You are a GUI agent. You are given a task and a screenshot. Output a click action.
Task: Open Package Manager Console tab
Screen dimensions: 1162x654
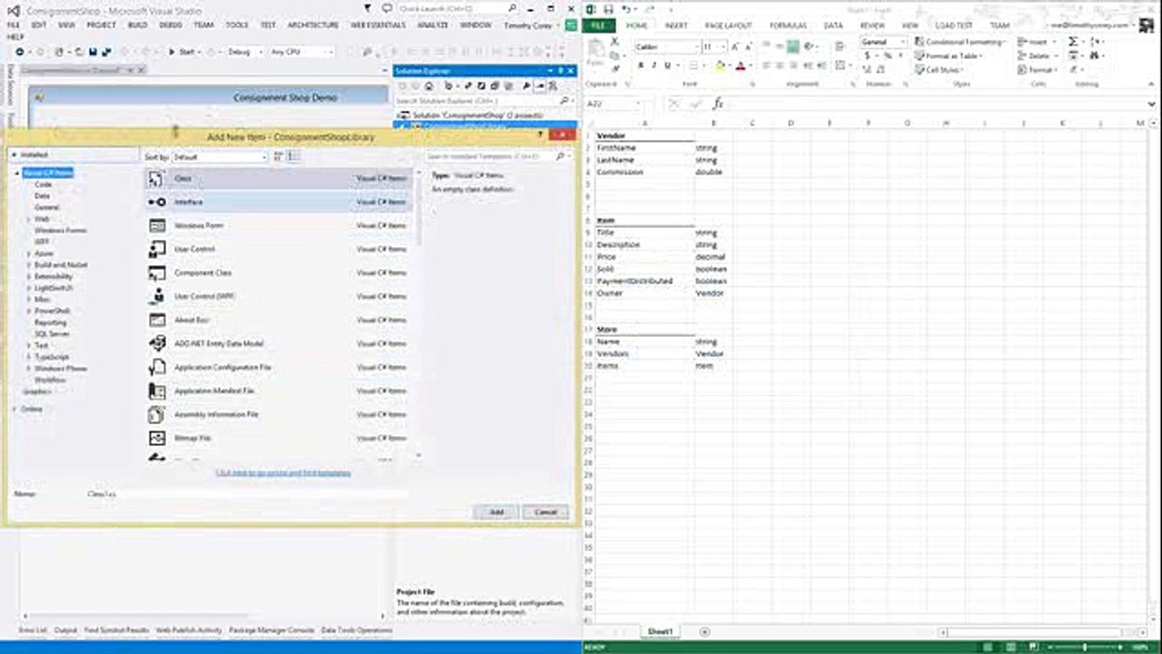click(271, 629)
